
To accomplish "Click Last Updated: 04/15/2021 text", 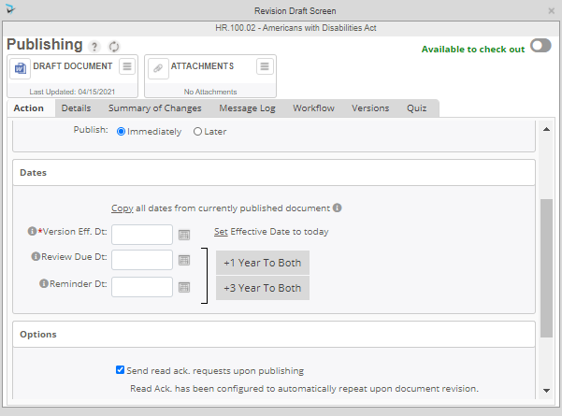I will coord(72,92).
